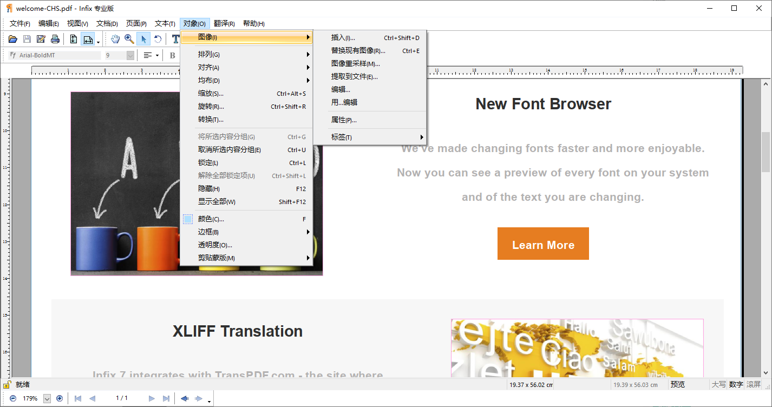
Task: Open the zoom percentage dropdown
Action: 48,398
